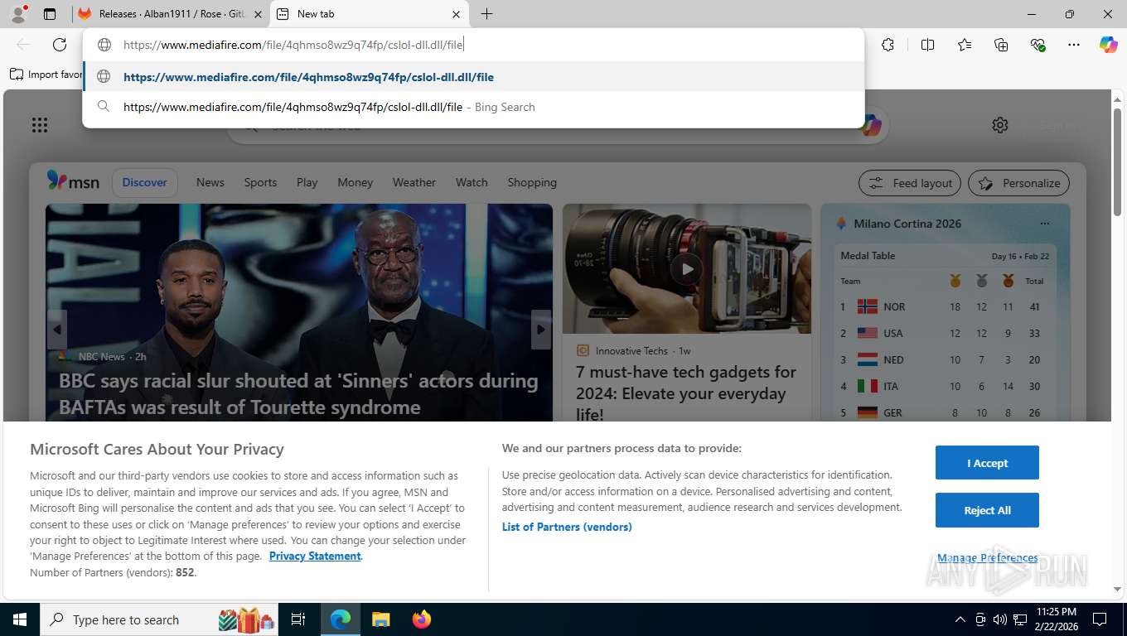The image size is (1127, 636).
Task: Open Milano Cortina 2026 card menu
Action: (x=1045, y=224)
